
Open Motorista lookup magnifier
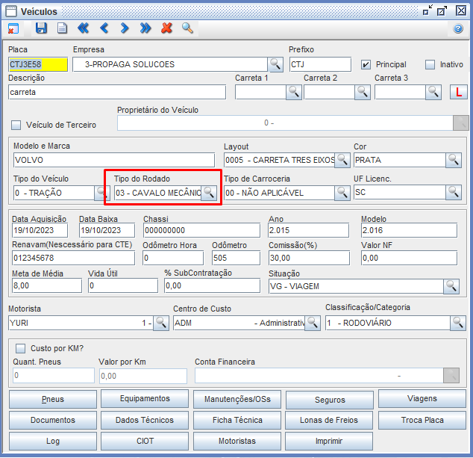click(161, 323)
